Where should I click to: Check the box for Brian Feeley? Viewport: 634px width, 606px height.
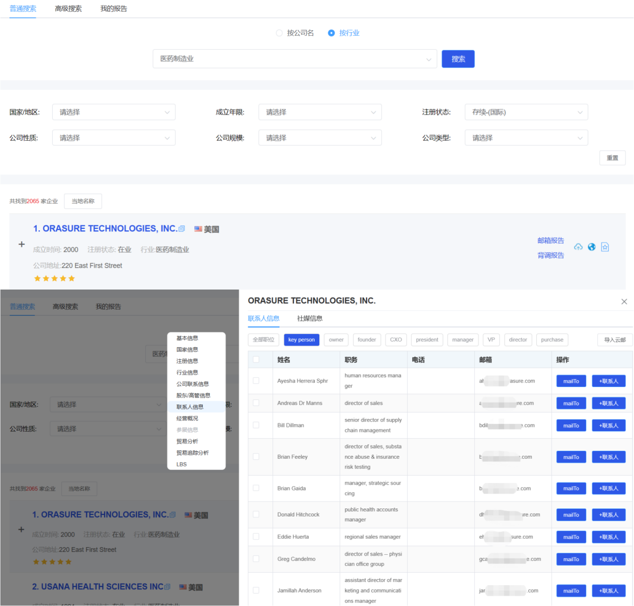click(256, 456)
